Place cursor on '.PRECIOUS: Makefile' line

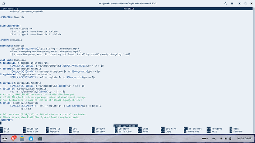[12, 17]
